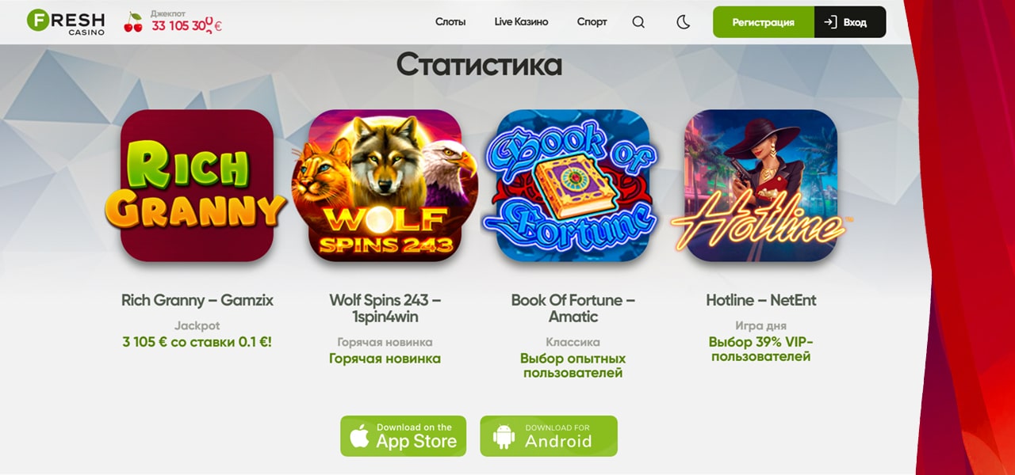Click the Rich Granny – Gamzix title

pyautogui.click(x=197, y=300)
